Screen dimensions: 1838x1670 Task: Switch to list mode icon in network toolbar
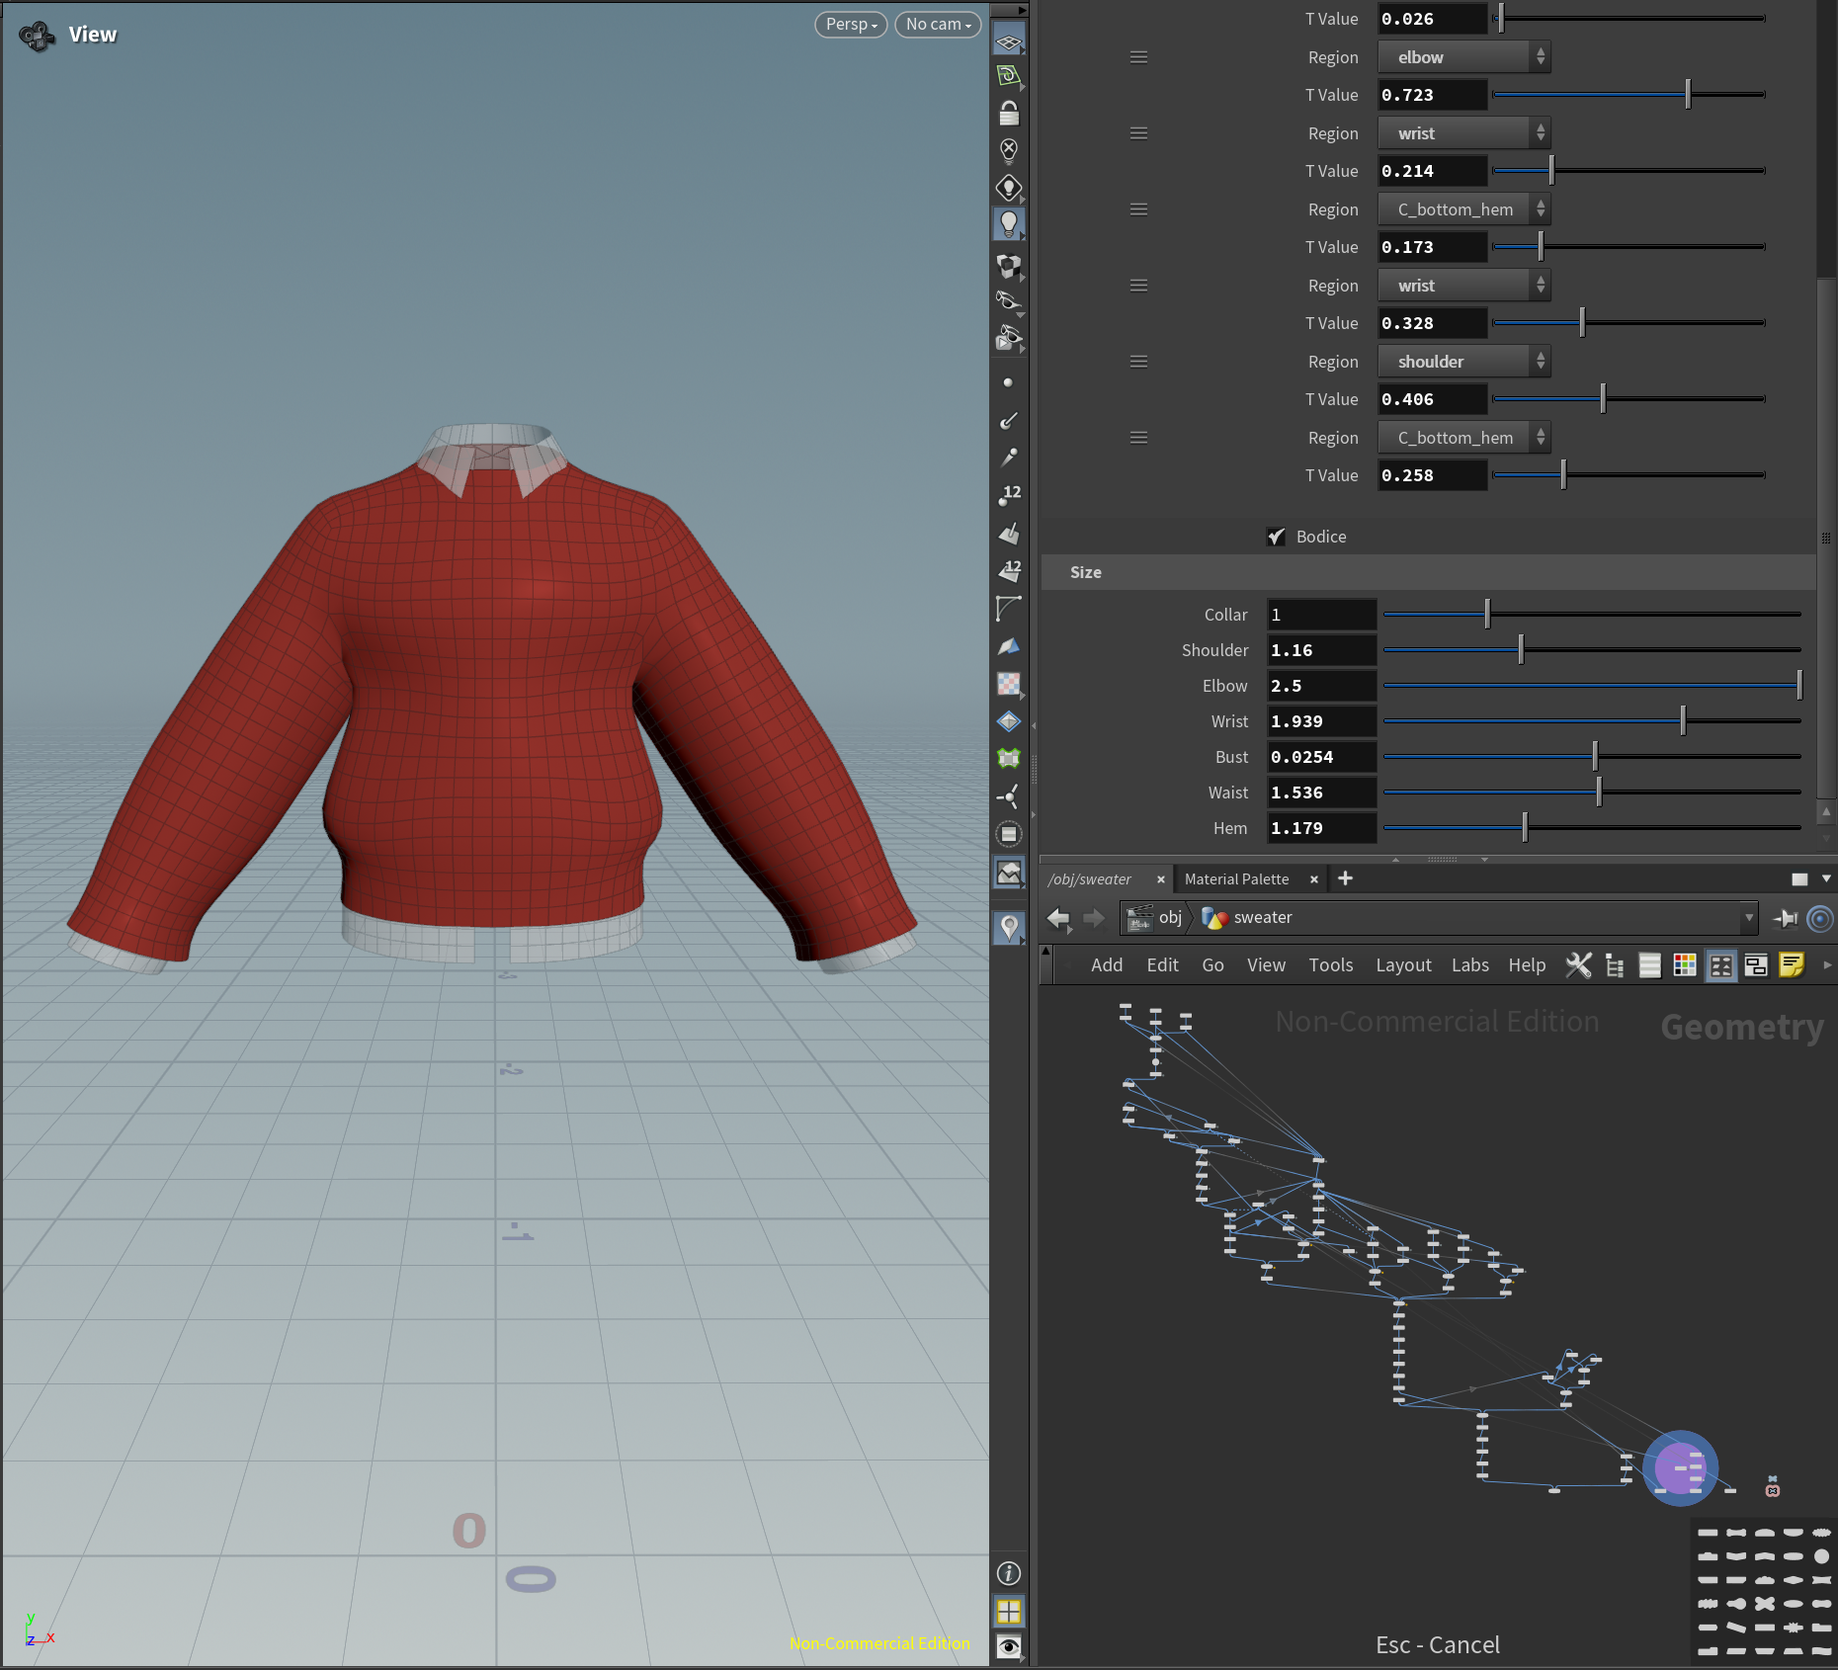point(1649,964)
